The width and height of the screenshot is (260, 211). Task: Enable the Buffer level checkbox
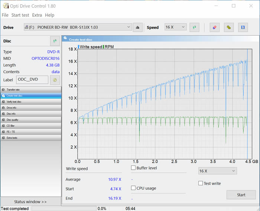133,168
